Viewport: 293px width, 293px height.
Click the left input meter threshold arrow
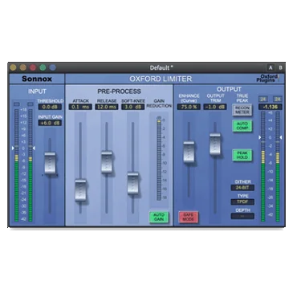click(13, 148)
